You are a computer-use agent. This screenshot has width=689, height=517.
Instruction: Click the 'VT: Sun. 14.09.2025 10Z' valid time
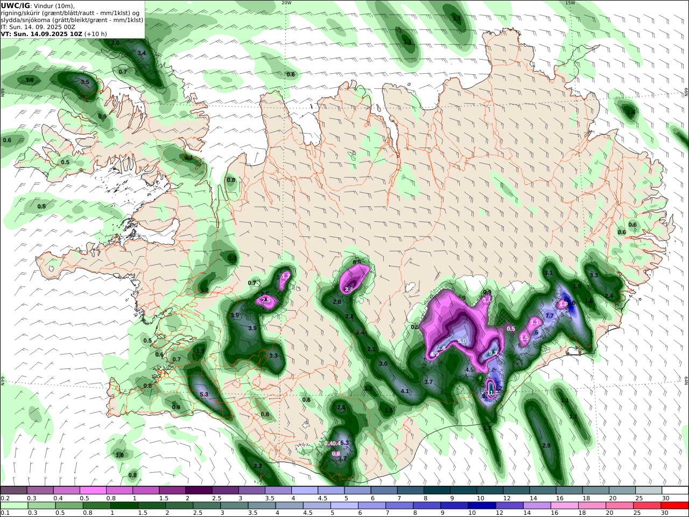(41, 33)
